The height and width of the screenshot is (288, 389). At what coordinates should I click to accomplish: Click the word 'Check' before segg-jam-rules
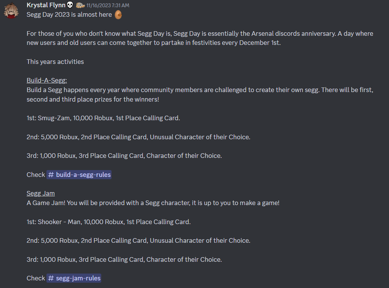[x=36, y=278]
